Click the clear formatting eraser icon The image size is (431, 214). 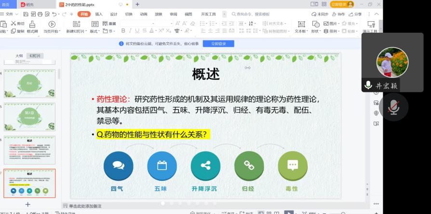click(x=193, y=23)
